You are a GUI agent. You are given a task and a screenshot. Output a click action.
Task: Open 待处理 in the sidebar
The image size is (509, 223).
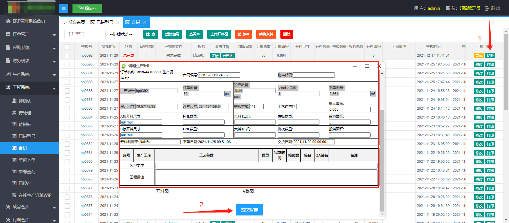pyautogui.click(x=25, y=113)
